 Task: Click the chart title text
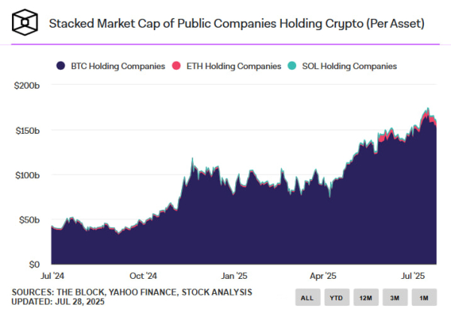[x=237, y=23]
